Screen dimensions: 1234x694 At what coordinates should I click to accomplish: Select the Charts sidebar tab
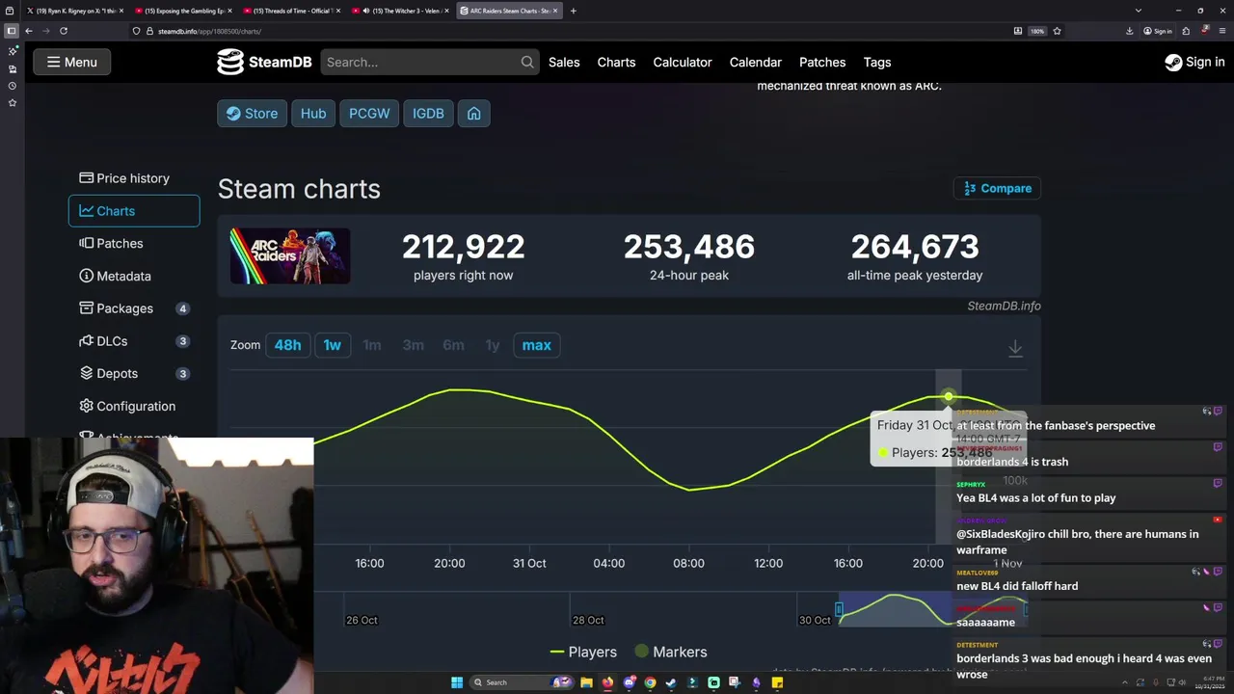click(x=134, y=211)
